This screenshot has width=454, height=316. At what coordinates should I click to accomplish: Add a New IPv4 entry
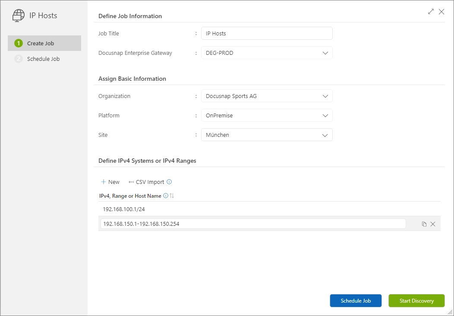(x=110, y=182)
